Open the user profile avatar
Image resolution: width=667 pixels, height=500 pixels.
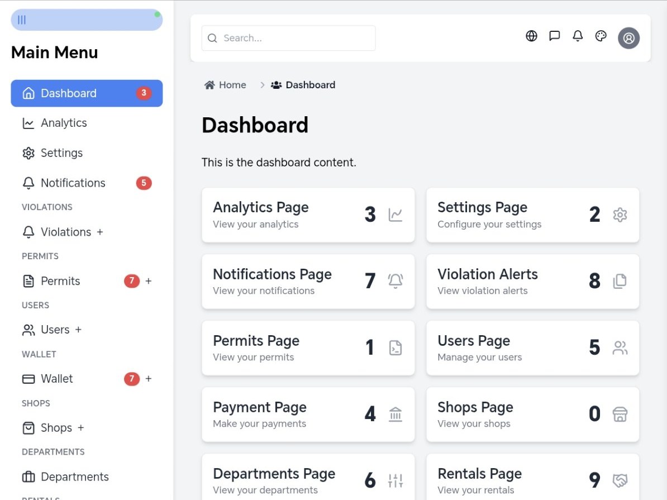(x=628, y=39)
